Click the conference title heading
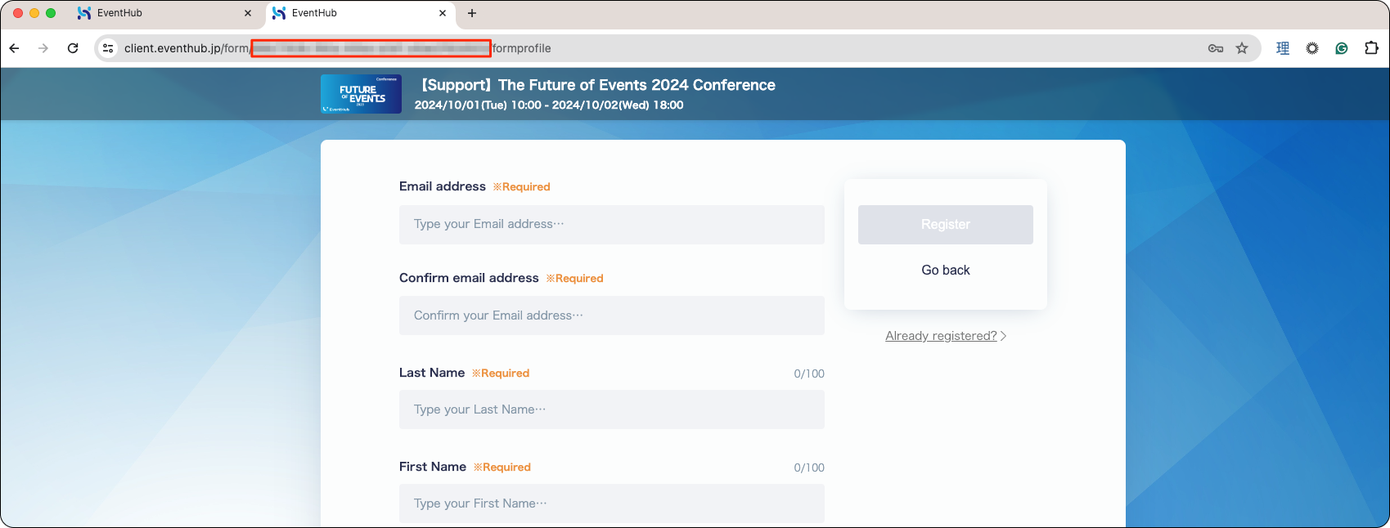Screen dimensions: 1390x528 click(597, 85)
